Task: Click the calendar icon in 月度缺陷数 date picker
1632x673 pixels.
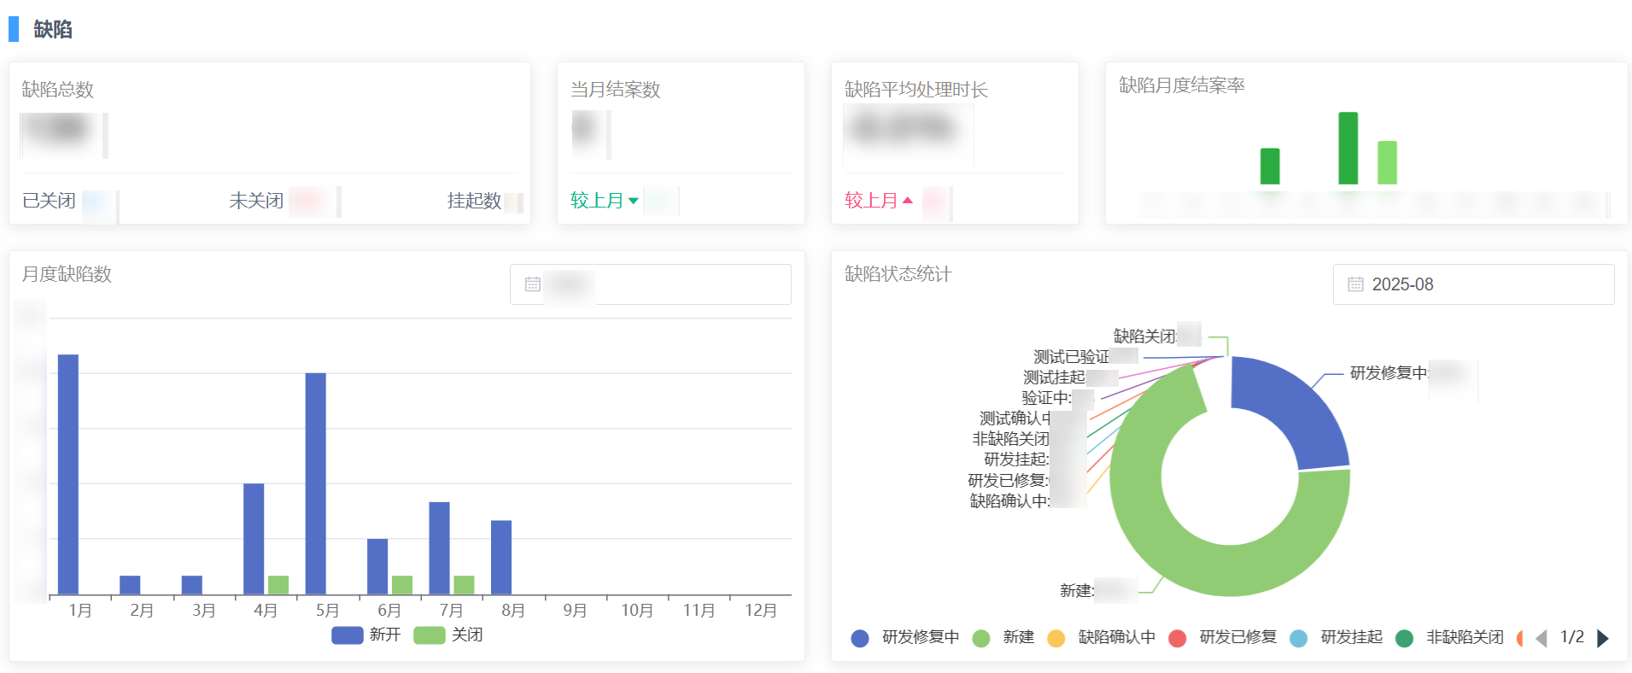Action: click(533, 284)
